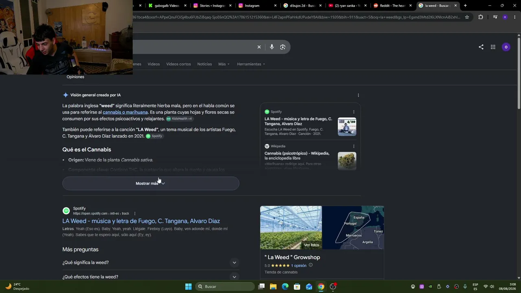521x293 pixels.
Task: Open the Herramientas dropdown
Action: [x=251, y=64]
